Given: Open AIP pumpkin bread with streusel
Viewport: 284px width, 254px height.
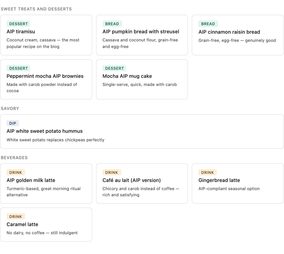Looking at the screenshot, I should click(x=141, y=32).
